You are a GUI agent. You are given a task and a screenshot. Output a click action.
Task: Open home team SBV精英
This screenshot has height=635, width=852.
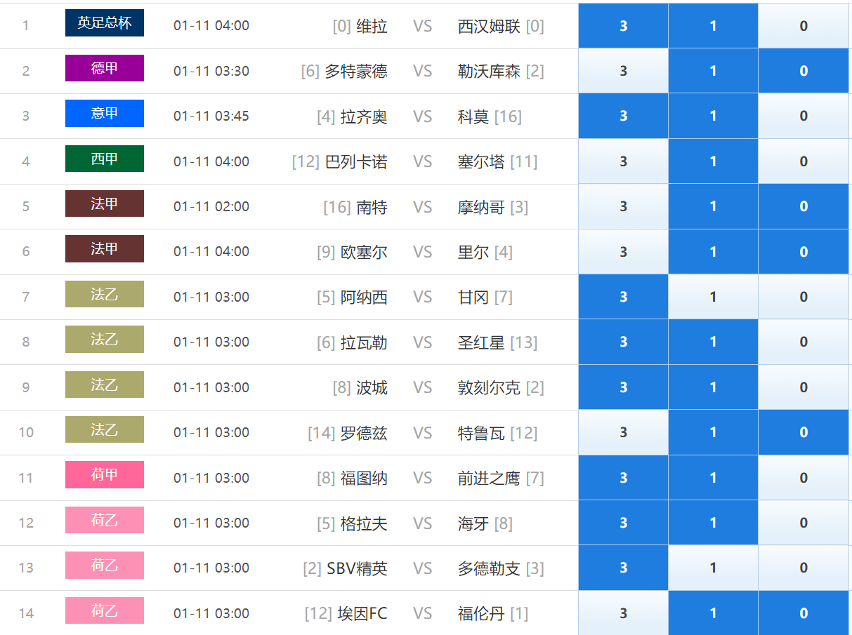357,568
